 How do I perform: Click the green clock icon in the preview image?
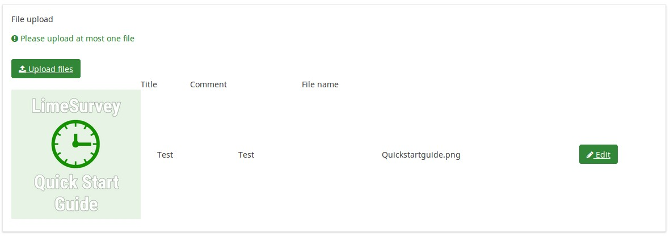point(75,144)
